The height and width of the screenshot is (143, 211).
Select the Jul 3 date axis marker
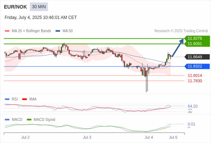click(87, 137)
